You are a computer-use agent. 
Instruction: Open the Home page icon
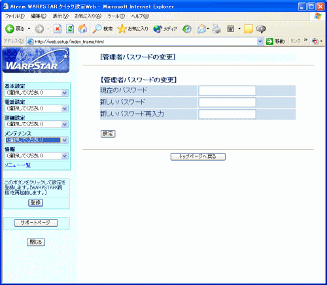coord(82,29)
